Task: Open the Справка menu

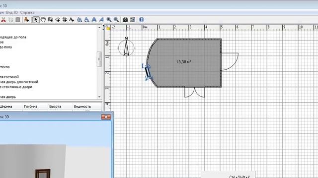Action: tap(27, 12)
